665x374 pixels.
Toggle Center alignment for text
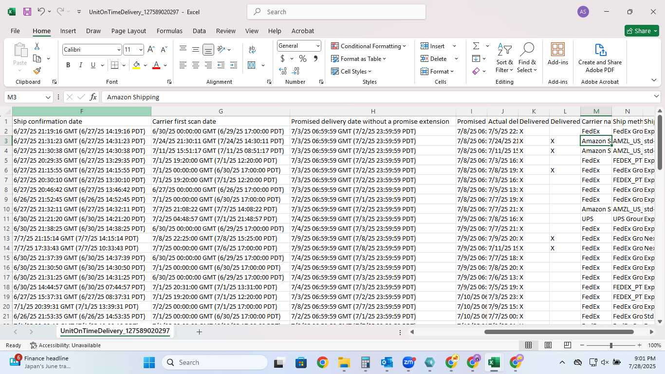196,65
